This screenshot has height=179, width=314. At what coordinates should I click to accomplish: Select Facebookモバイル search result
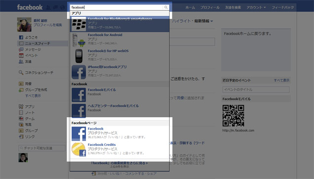119,95
